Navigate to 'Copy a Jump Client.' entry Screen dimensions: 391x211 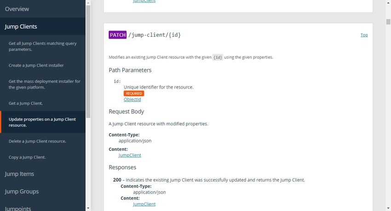point(27,157)
